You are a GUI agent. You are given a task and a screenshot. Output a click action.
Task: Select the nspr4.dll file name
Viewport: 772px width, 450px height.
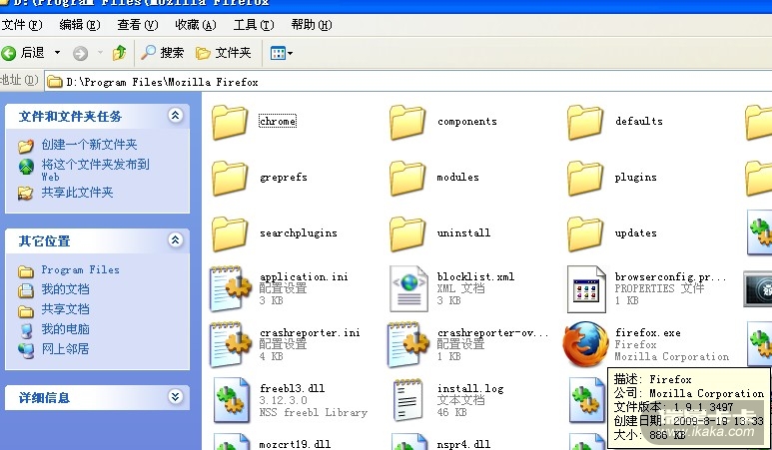[463, 444]
